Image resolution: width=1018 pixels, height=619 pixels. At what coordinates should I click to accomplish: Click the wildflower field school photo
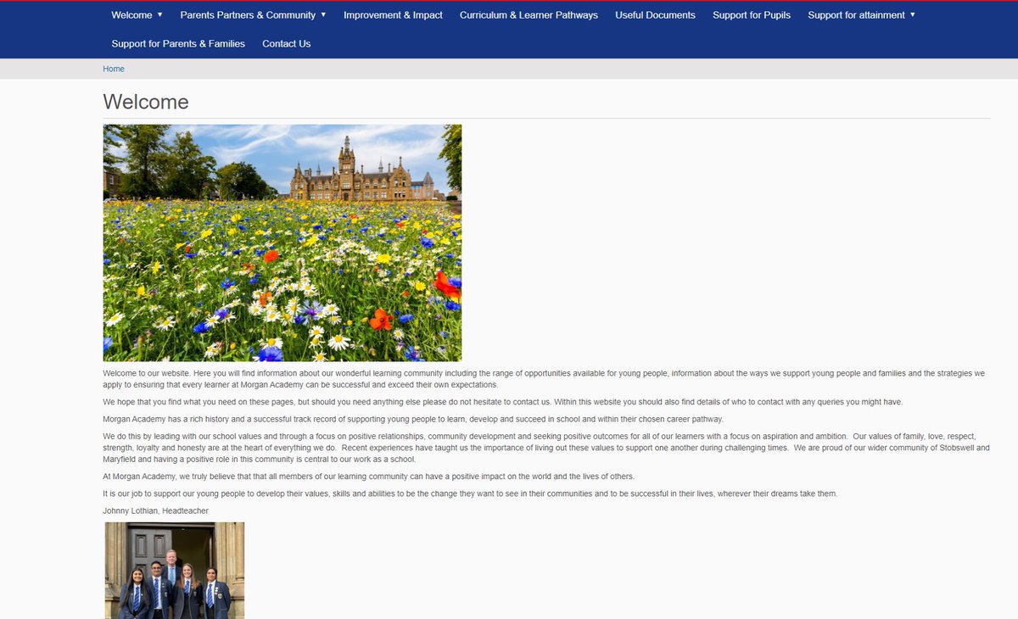click(x=282, y=243)
